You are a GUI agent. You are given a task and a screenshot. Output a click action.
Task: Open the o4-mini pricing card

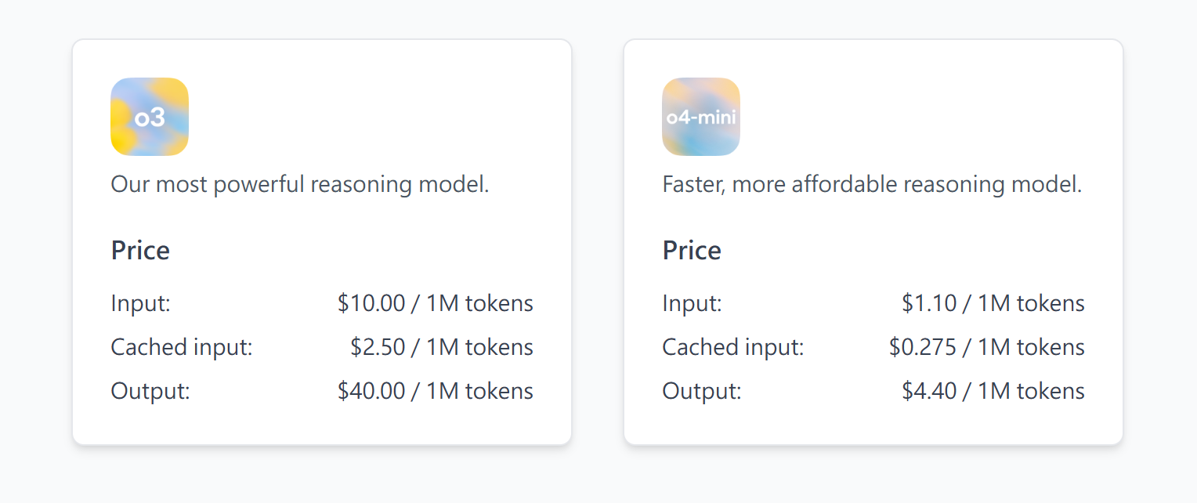click(873, 242)
